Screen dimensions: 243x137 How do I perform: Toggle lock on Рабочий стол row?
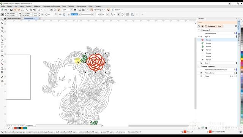click(x=235, y=73)
